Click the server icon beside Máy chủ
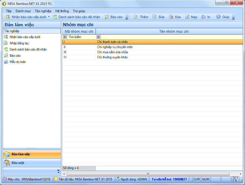This screenshot has width=245, height=185. (x=5, y=179)
